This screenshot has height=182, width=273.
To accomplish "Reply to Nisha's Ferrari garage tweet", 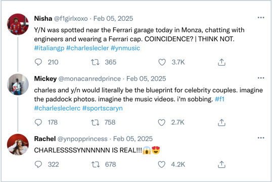I will point(38,62).
